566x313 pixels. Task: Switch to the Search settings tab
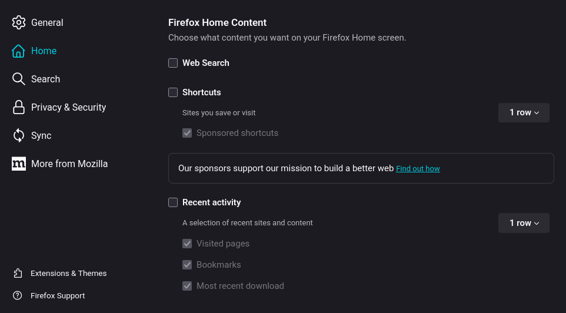(45, 79)
